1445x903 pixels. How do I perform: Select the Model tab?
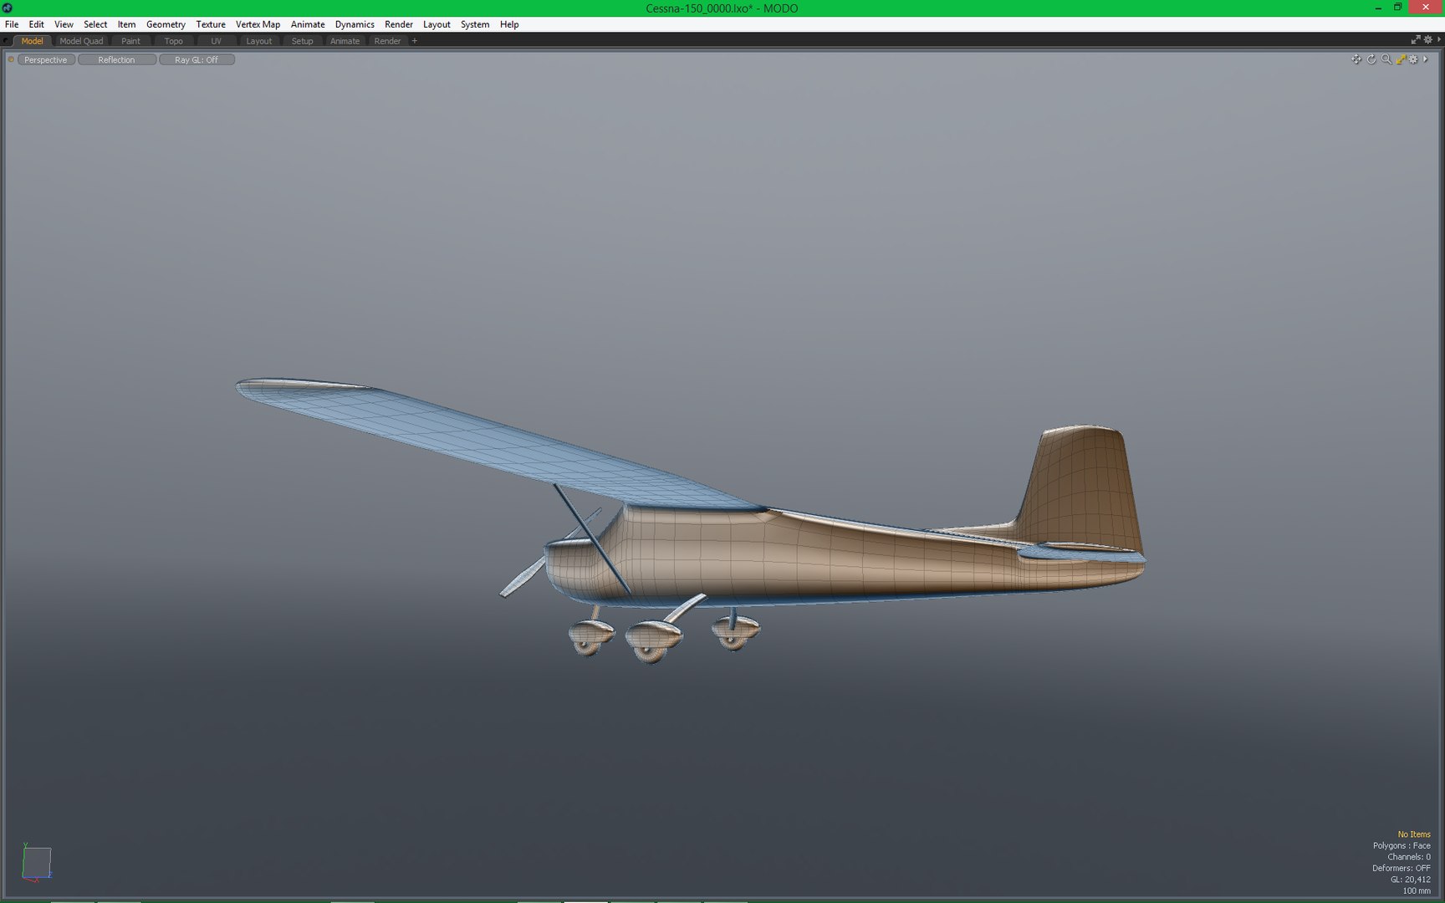point(32,41)
